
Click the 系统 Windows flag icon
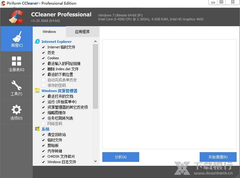pos(37,129)
